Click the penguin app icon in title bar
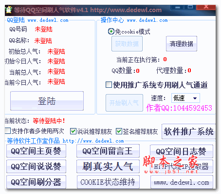This screenshot has width=221, height=194. click(x=8, y=10)
